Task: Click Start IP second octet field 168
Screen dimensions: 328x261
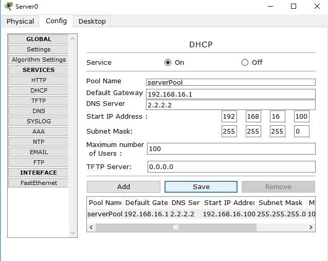Action: coord(253,117)
